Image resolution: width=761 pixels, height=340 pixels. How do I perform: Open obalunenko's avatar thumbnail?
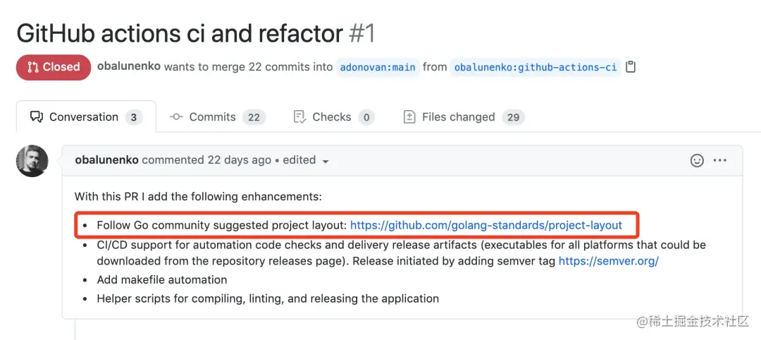click(x=32, y=161)
